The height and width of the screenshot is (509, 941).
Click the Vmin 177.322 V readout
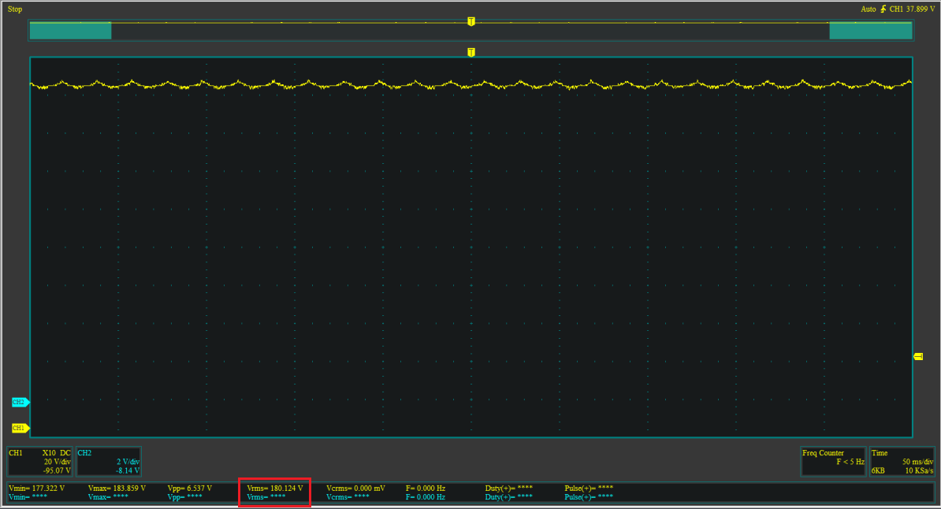click(x=36, y=488)
